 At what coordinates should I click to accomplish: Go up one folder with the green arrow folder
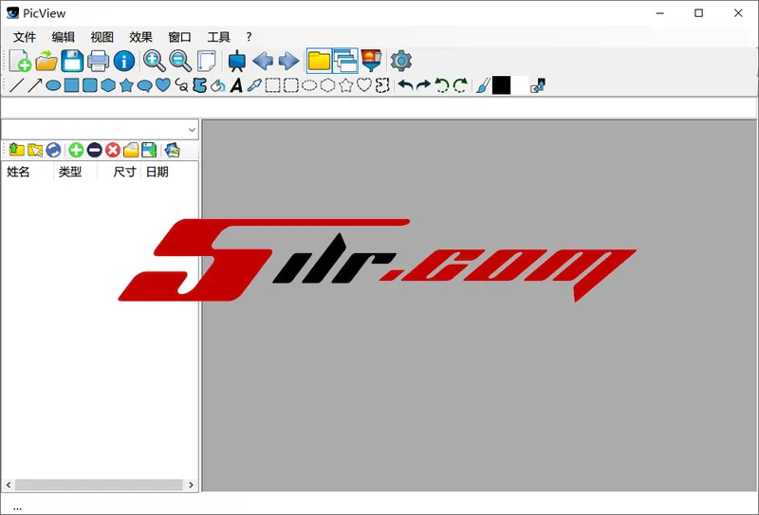(x=17, y=150)
